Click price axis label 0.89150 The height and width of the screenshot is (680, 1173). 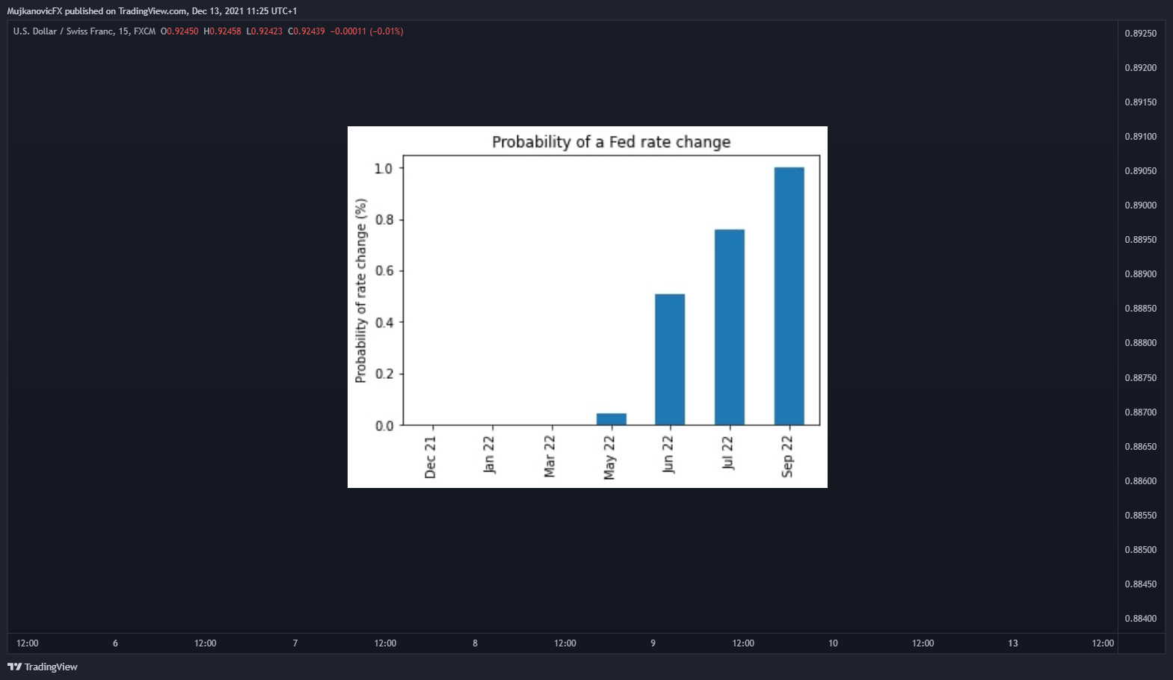pyautogui.click(x=1140, y=102)
